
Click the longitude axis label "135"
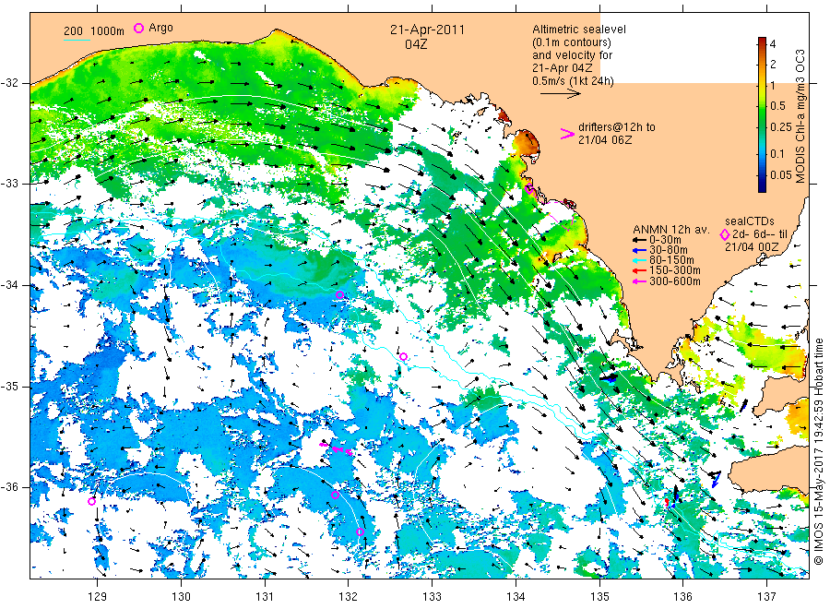click(599, 597)
